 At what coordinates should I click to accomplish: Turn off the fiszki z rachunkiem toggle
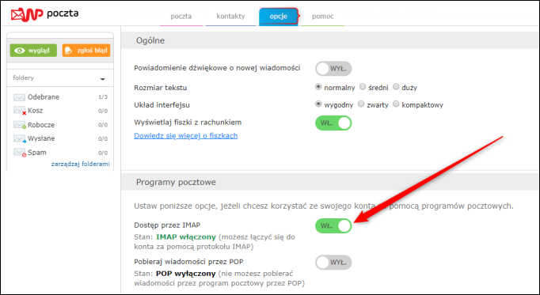333,123
